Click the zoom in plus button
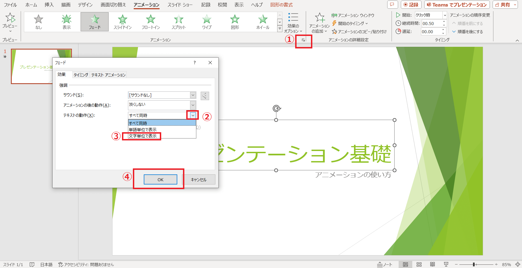The image size is (522, 268). (x=496, y=264)
